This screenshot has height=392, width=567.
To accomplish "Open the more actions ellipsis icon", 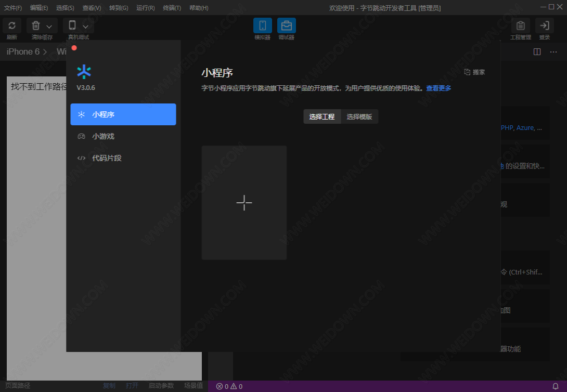I will [553, 51].
